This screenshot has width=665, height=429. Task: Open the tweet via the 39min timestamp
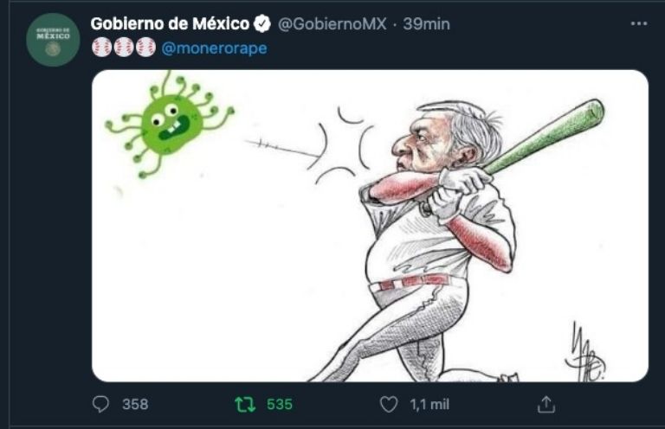(x=426, y=24)
